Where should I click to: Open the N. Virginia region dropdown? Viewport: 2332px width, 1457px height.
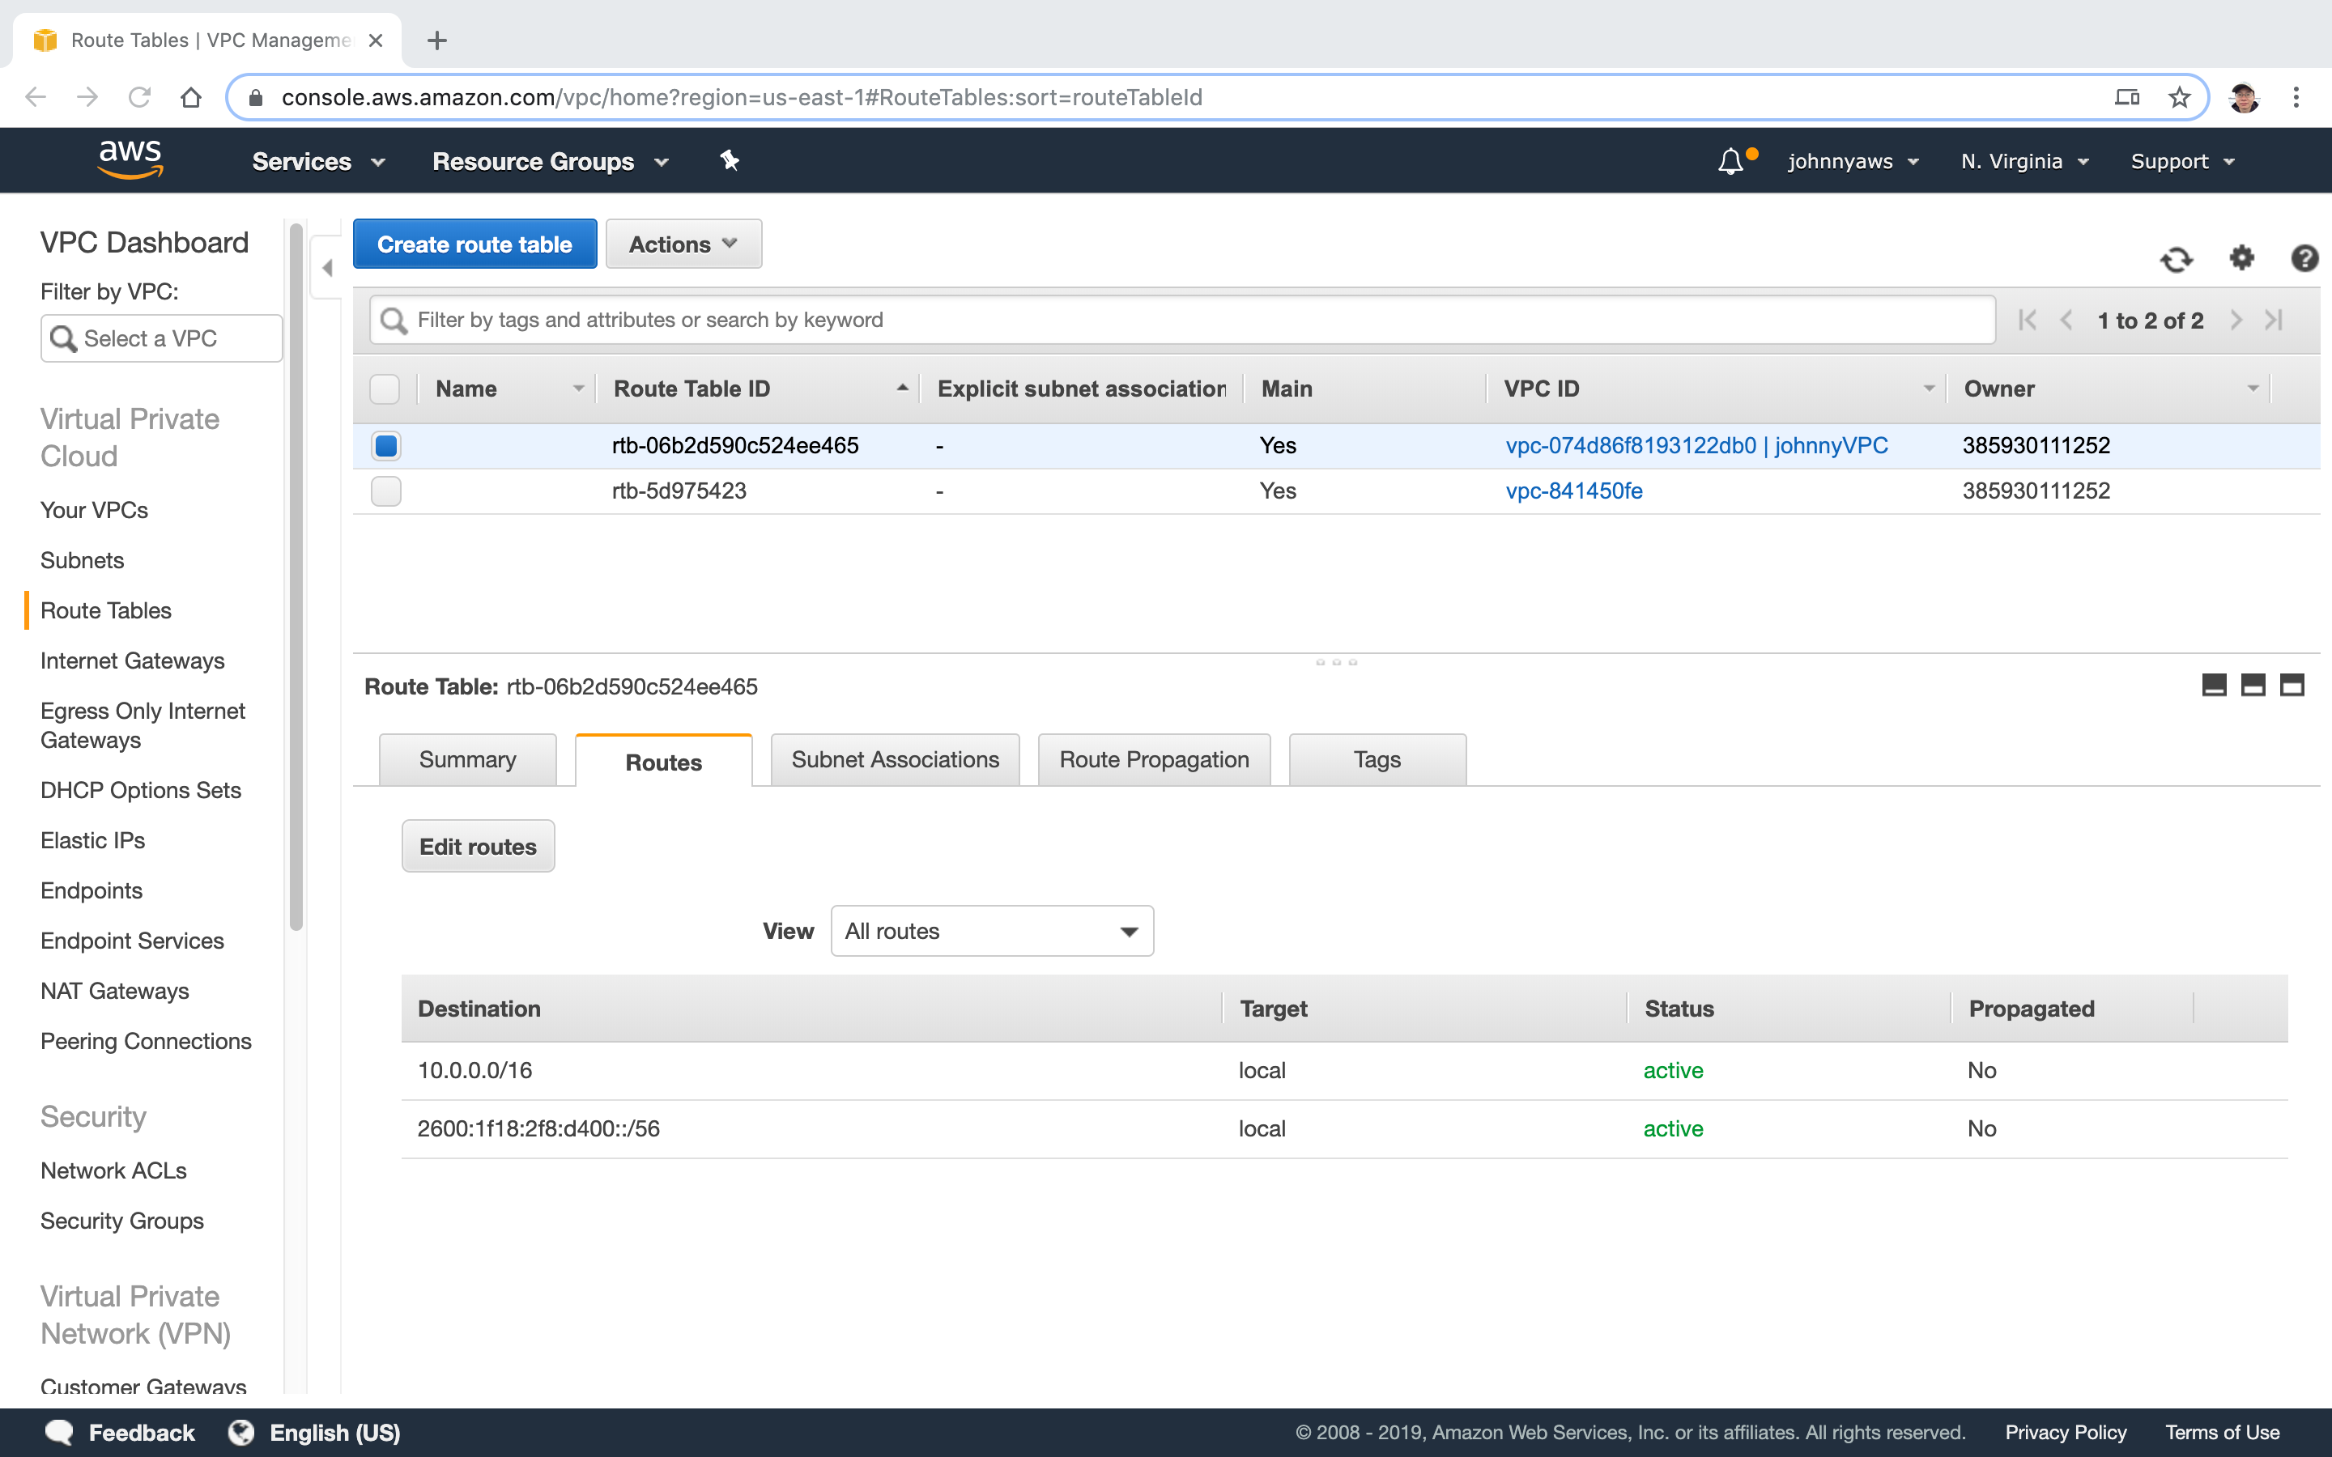tap(2024, 161)
